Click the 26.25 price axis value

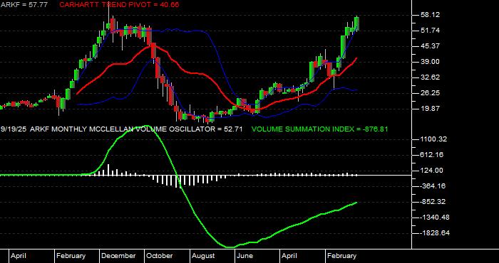point(431,93)
